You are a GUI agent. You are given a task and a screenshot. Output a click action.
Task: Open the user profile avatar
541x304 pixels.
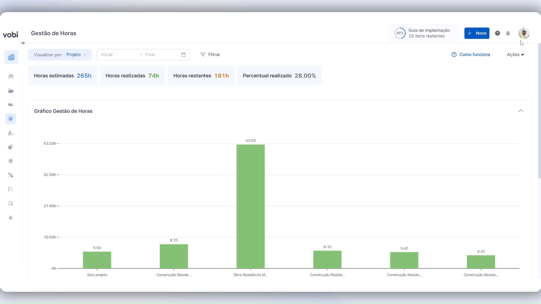click(x=524, y=33)
